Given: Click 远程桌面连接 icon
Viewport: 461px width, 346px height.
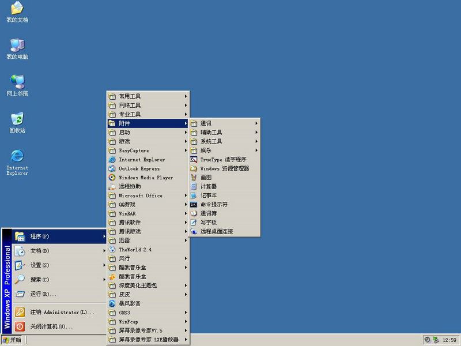Looking at the screenshot, I should (x=194, y=232).
